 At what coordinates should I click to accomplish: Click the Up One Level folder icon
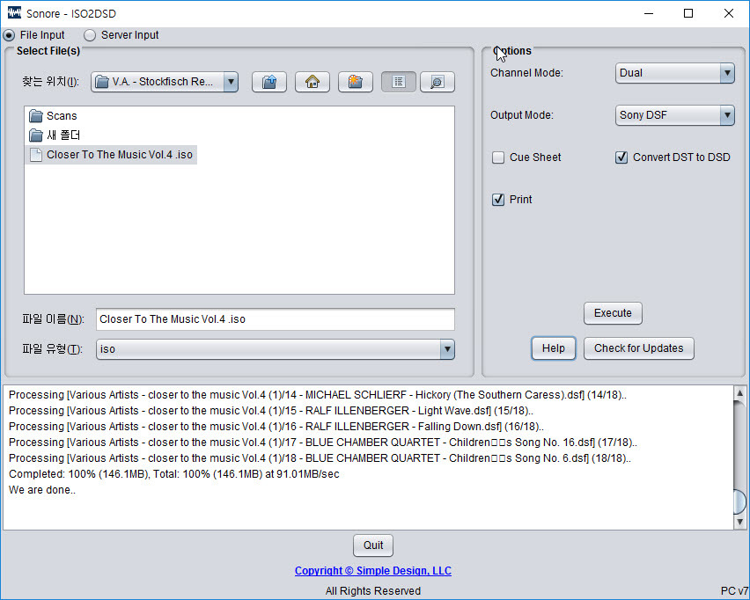269,82
